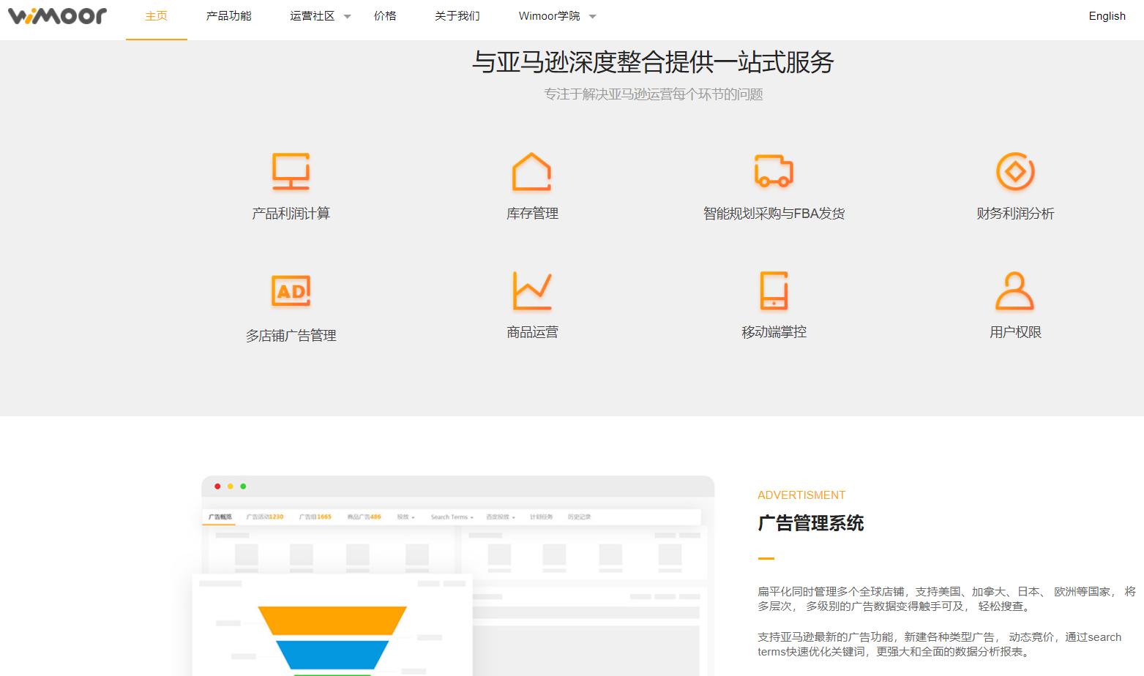The image size is (1144, 676).
Task: Click the Wimoor logo
Action: [56, 15]
